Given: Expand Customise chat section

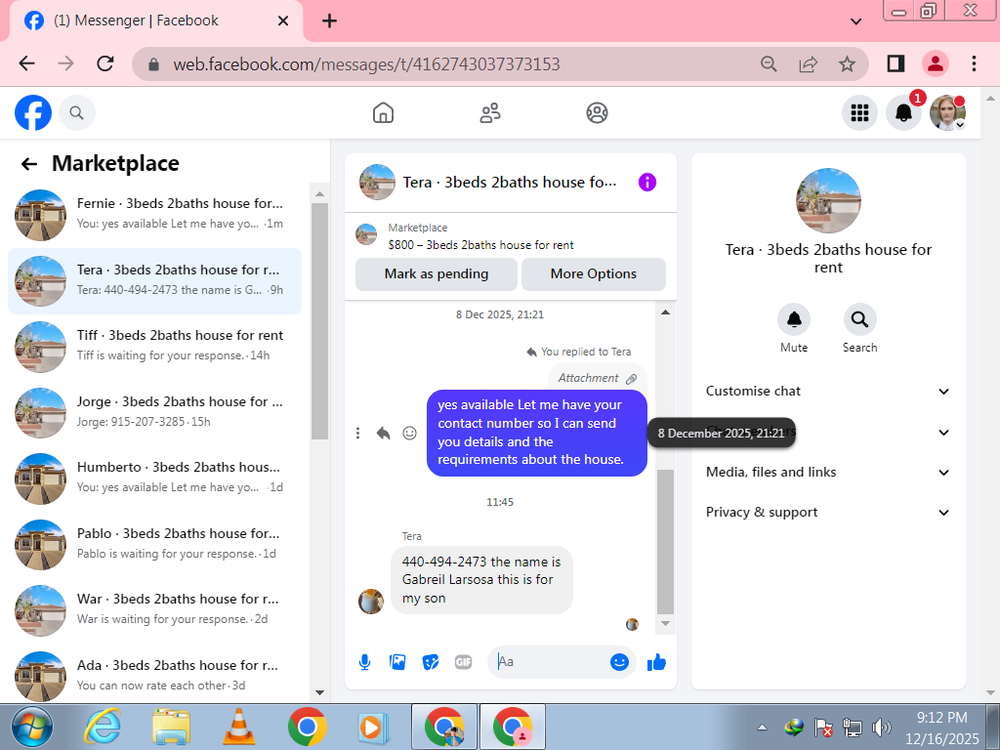Looking at the screenshot, I should point(828,392).
